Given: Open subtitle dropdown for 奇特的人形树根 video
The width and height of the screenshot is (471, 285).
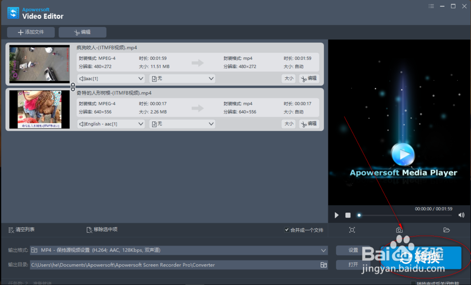Looking at the screenshot, I should click(x=182, y=124).
